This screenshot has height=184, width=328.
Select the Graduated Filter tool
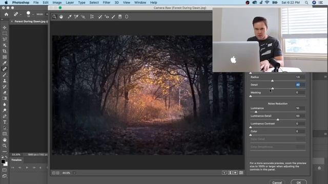tap(120, 17)
